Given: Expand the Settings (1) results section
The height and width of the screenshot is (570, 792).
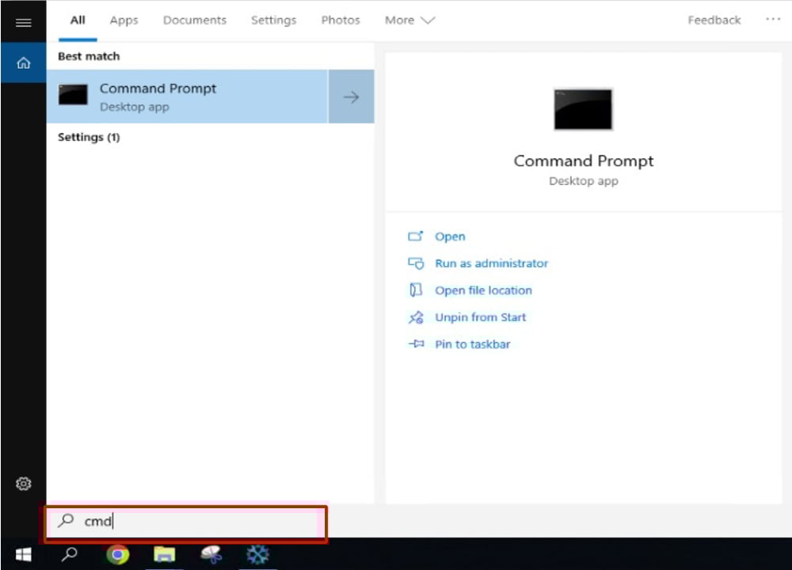Looking at the screenshot, I should (89, 137).
